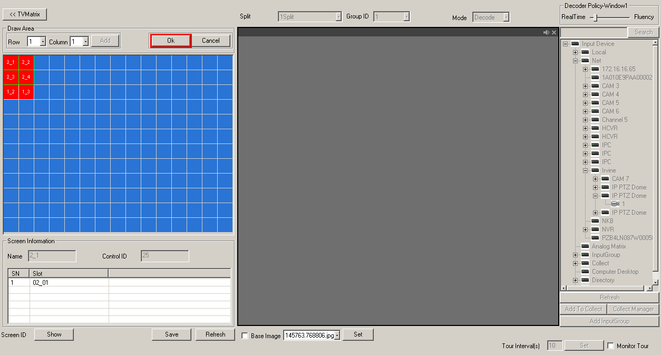This screenshot has height=355, width=661.
Task: Click the Cancel button in Draw Area
Action: pyautogui.click(x=211, y=41)
